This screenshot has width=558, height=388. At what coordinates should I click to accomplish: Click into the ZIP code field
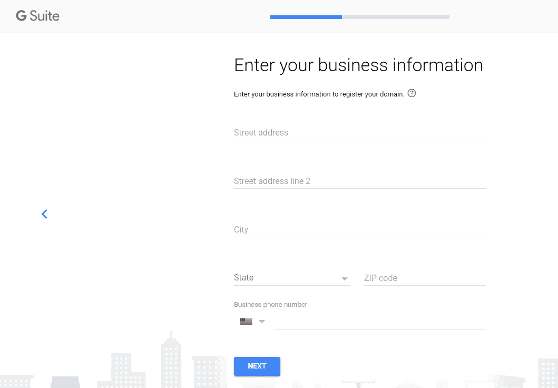tap(425, 278)
